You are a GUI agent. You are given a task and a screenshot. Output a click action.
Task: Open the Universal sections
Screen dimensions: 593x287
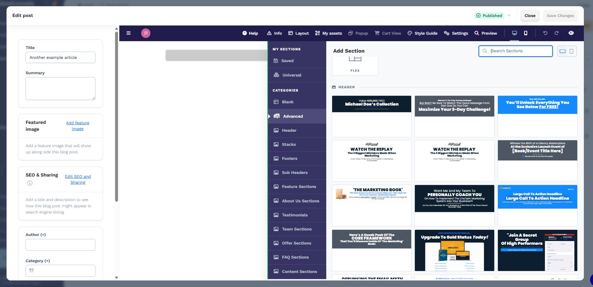(x=297, y=75)
